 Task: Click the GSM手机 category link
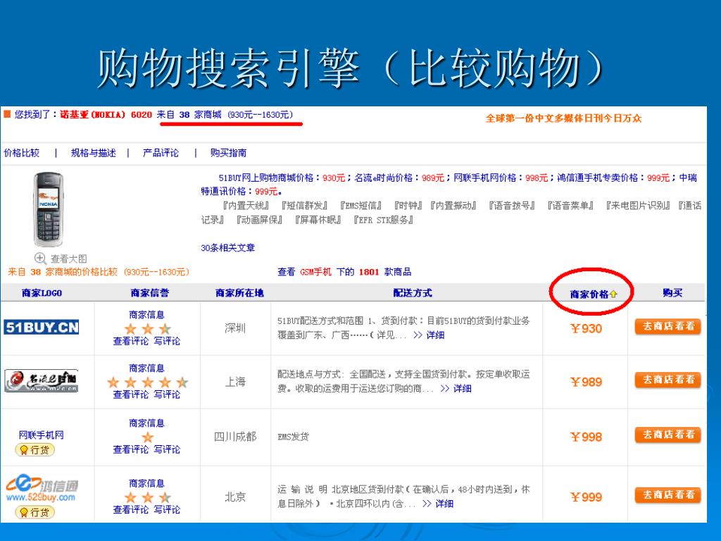(x=315, y=272)
